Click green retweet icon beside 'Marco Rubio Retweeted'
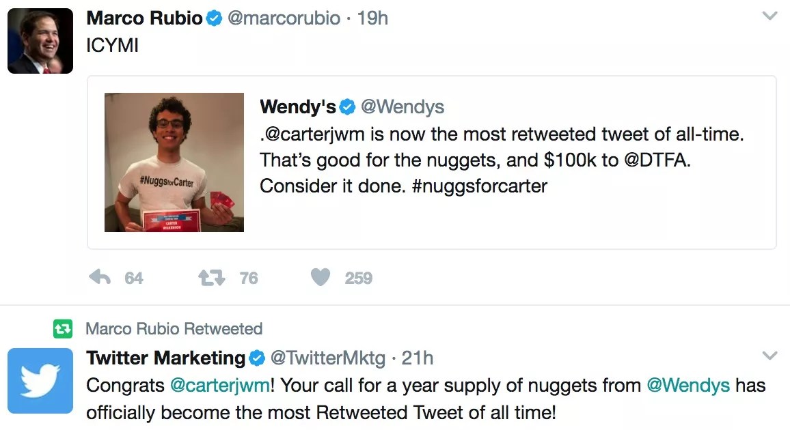Viewport: 790px width, 430px height. click(x=63, y=330)
